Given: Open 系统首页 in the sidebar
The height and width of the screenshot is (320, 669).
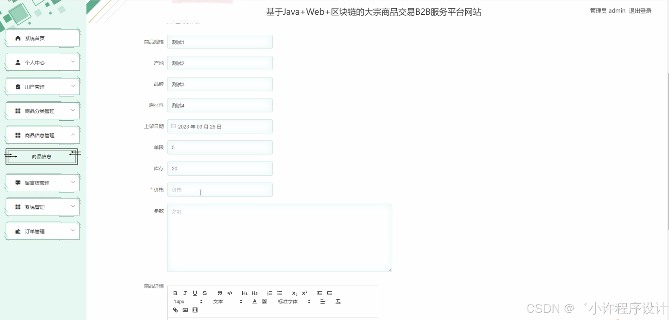Looking at the screenshot, I should click(x=42, y=38).
